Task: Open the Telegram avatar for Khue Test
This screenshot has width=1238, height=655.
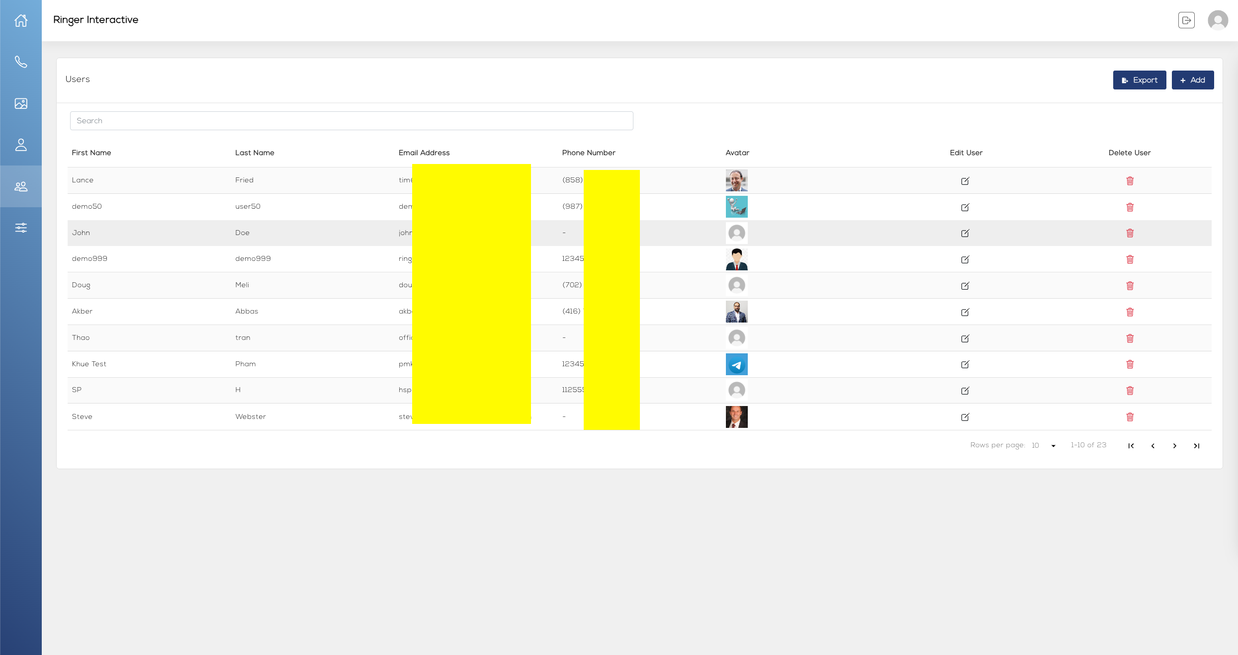Action: pos(736,364)
